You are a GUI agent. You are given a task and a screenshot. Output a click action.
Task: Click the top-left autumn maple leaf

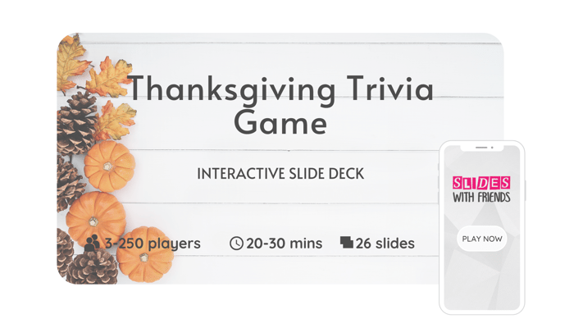70,63
